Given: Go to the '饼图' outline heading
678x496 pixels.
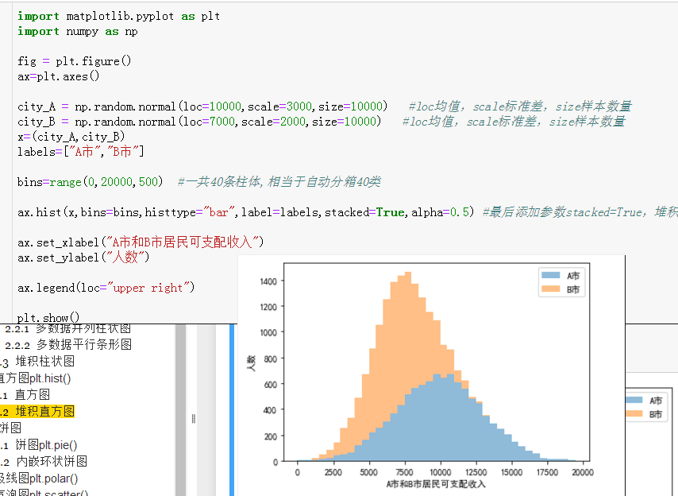Looking at the screenshot, I should [10, 428].
